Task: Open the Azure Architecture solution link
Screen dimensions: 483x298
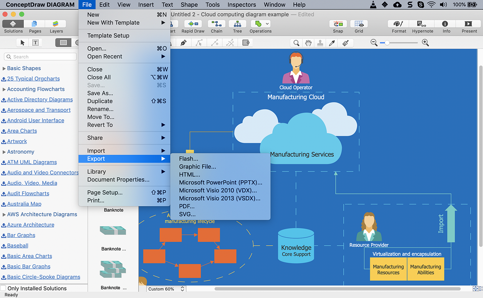Action: coord(31,225)
